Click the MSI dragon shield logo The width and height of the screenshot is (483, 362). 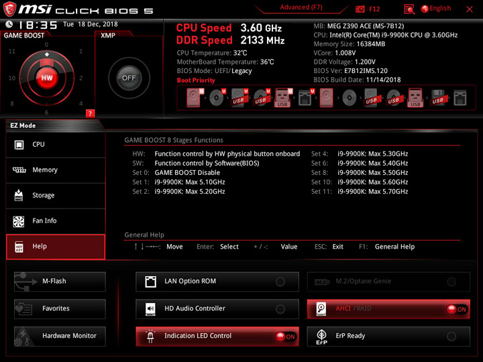click(x=9, y=9)
